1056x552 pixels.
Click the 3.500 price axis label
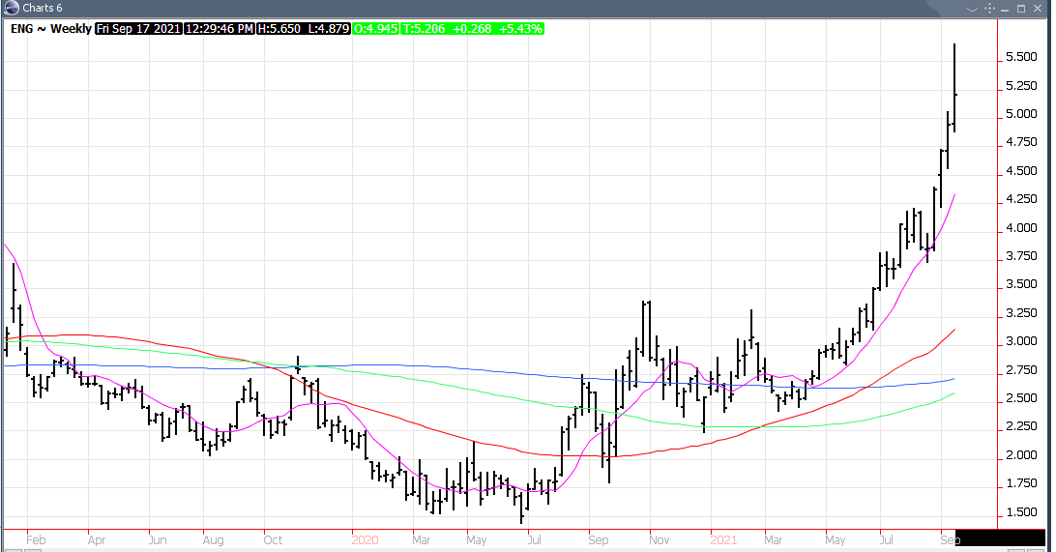point(1021,285)
